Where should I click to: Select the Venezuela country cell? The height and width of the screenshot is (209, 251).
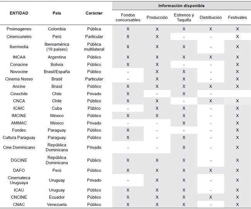tap(57, 204)
